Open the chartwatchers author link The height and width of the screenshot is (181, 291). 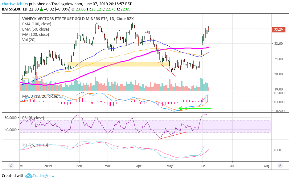(15, 4)
